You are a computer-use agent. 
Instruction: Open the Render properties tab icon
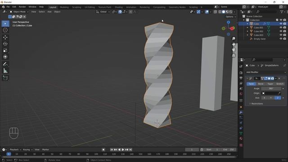pos(241,73)
